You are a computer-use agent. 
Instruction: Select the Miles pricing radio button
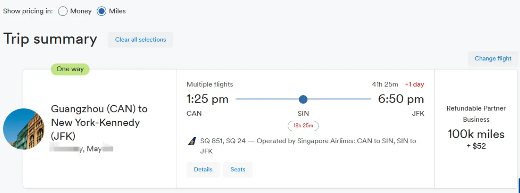[x=101, y=11]
